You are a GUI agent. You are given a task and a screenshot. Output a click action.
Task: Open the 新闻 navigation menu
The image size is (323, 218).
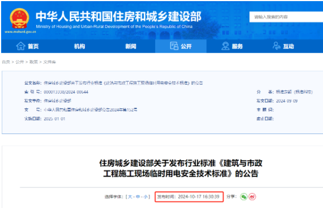[131, 46]
